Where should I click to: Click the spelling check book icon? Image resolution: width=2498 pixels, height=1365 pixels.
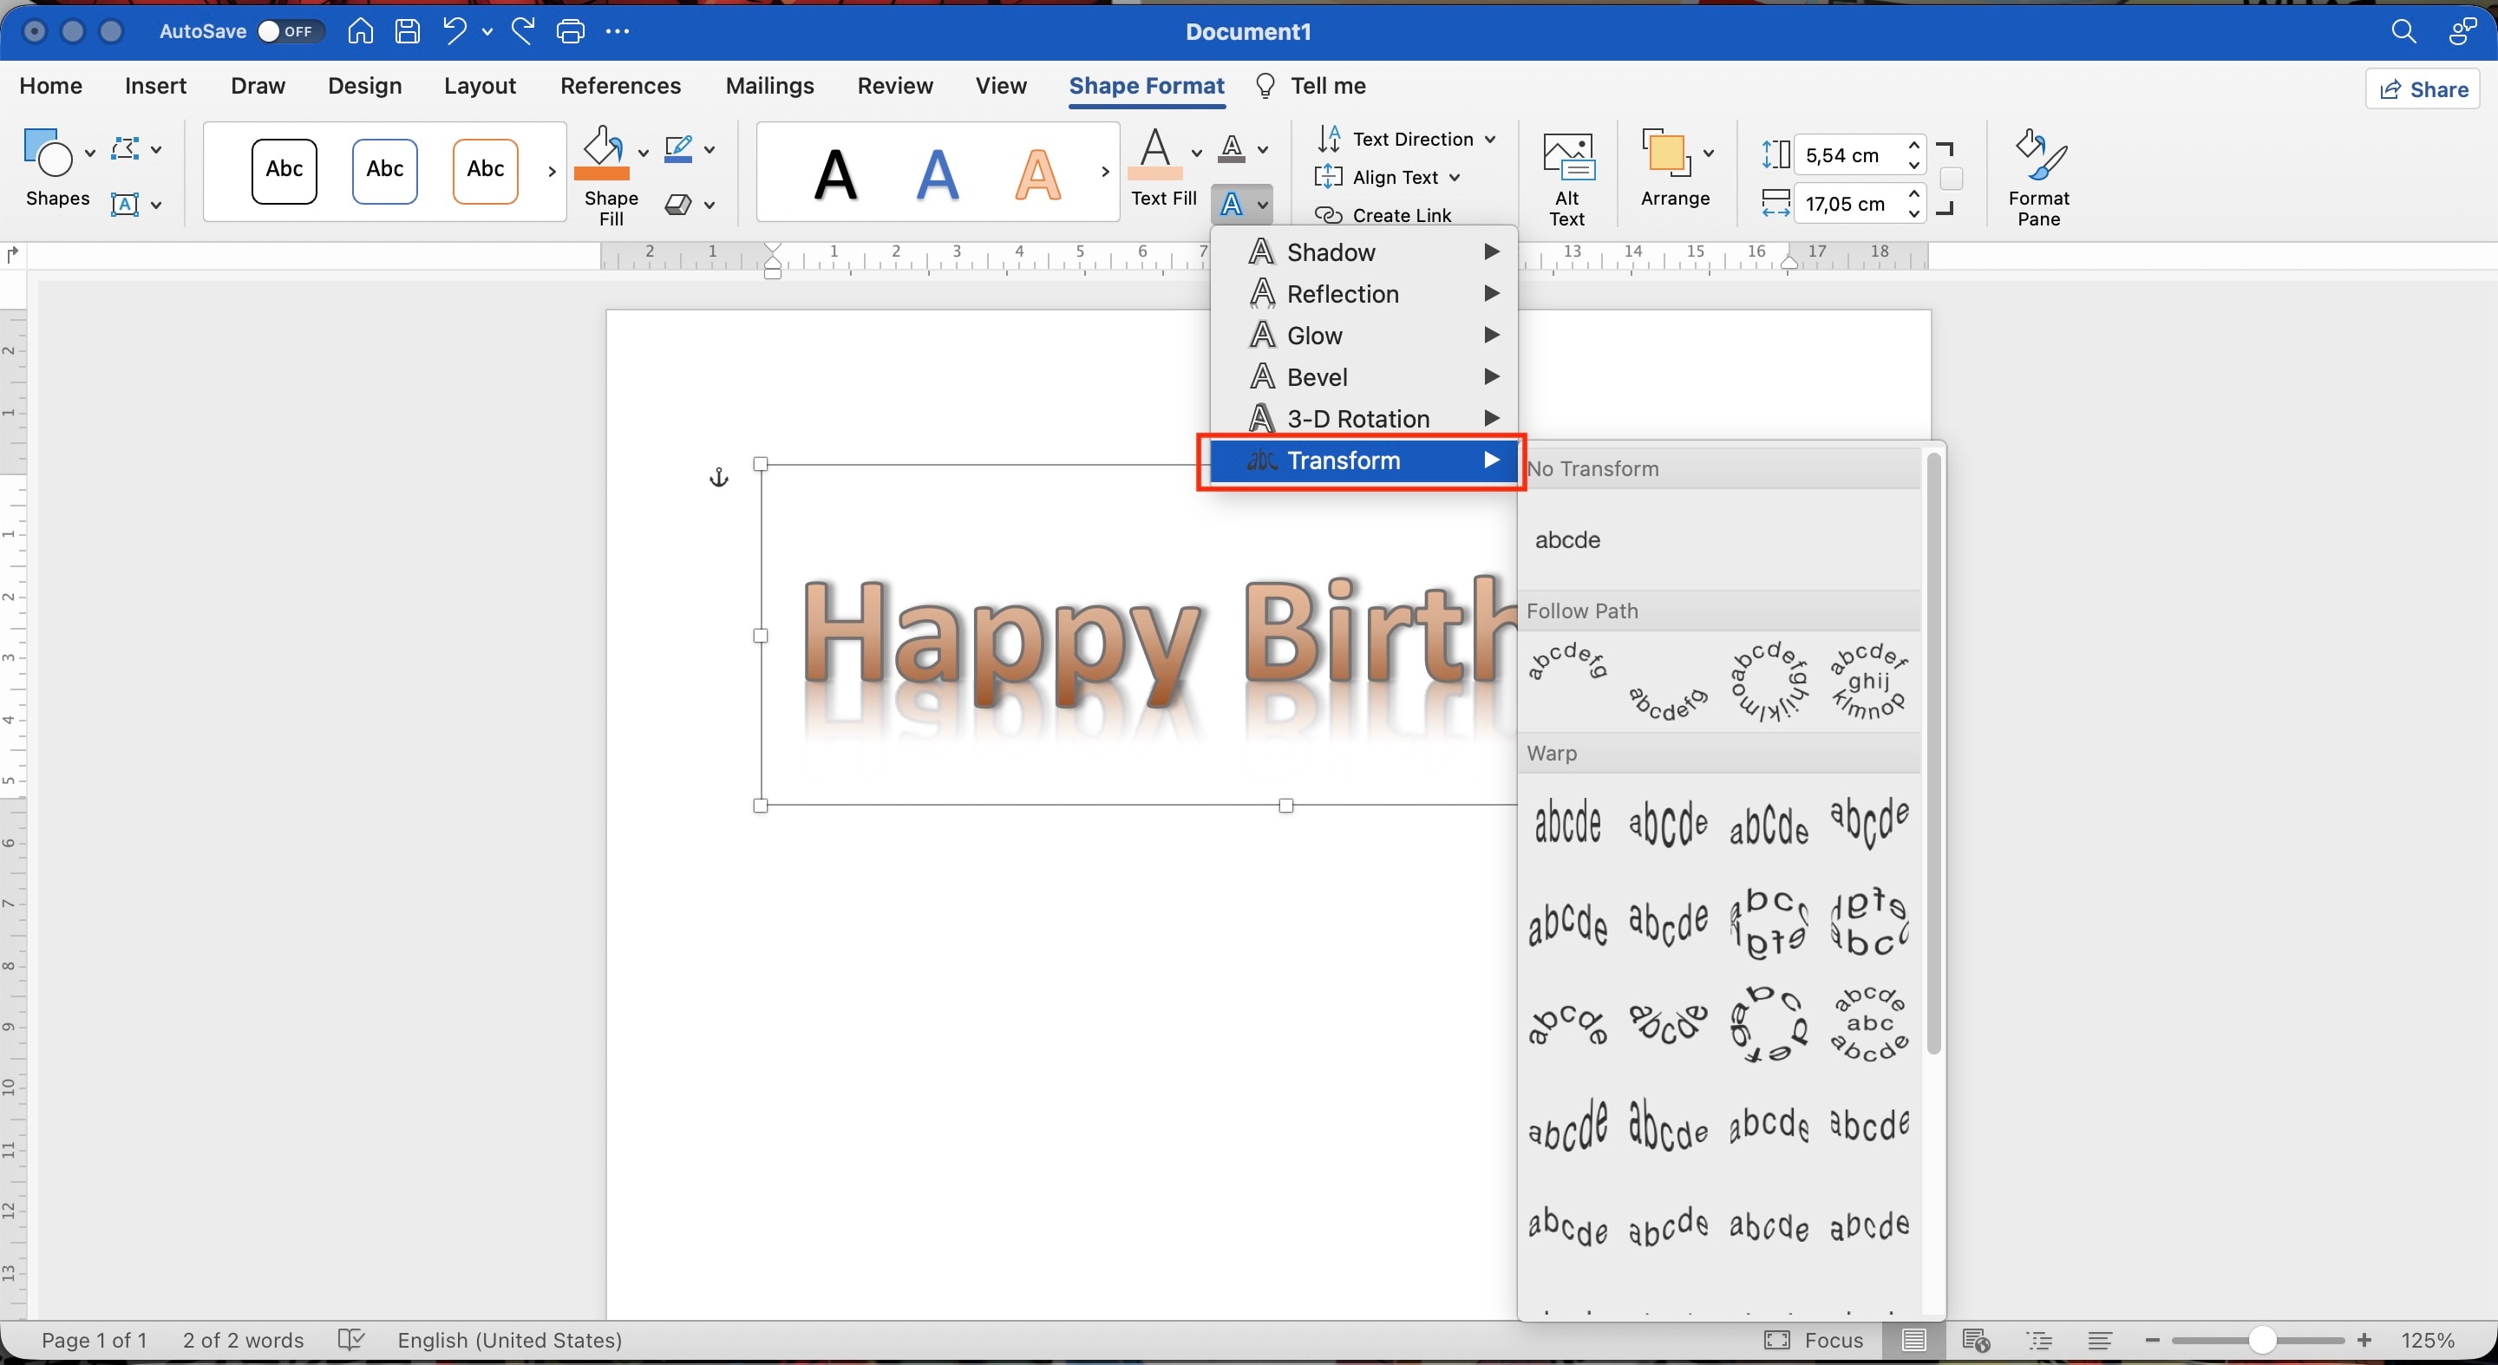click(x=351, y=1340)
